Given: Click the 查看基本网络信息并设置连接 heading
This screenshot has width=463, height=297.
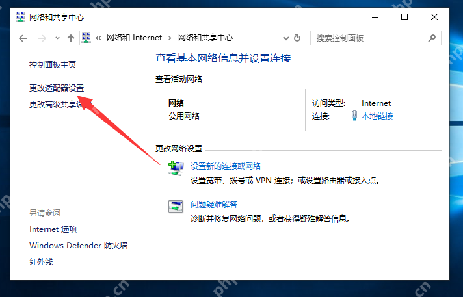Looking at the screenshot, I should [x=223, y=58].
